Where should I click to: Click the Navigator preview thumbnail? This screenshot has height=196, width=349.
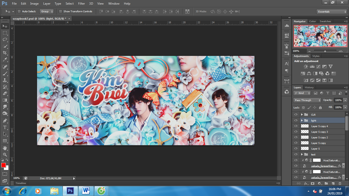320,36
